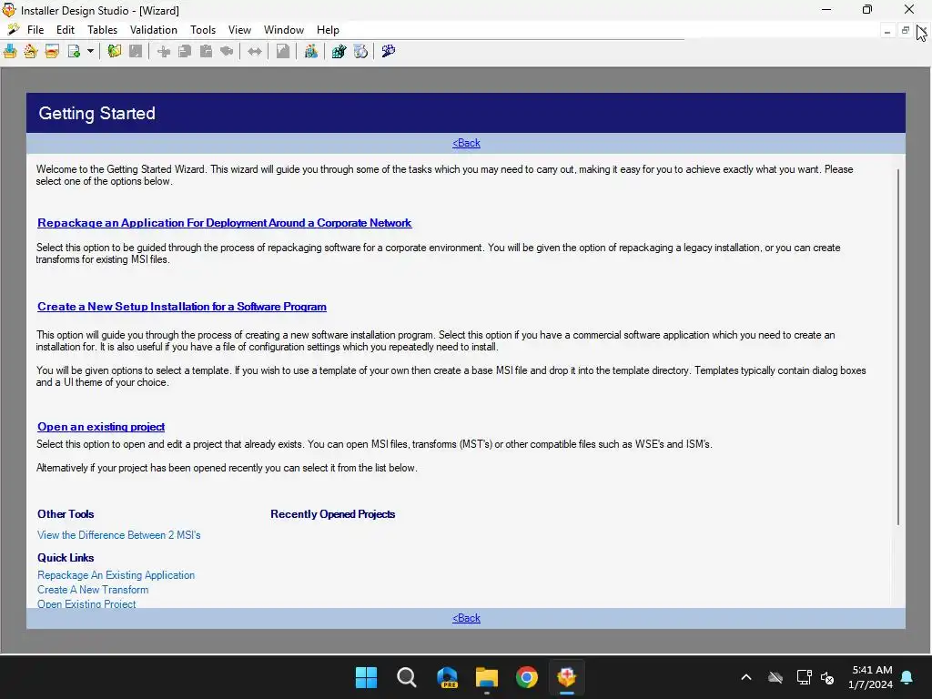Open the File menu

tap(35, 30)
